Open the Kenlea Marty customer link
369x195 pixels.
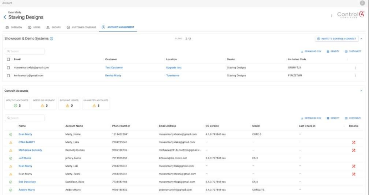point(113,76)
